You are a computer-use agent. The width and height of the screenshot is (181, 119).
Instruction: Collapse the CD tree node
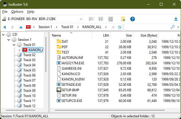click(x=3, y=35)
